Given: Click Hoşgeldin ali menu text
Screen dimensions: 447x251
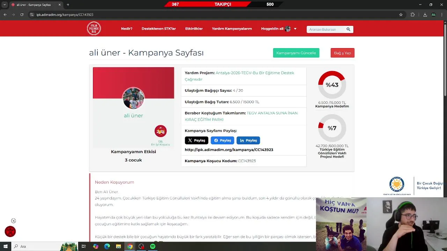Looking at the screenshot, I should tap(272, 29).
